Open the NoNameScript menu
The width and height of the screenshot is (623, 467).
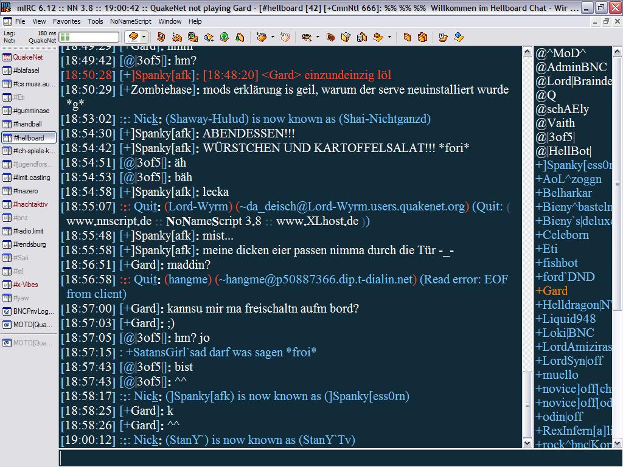pyautogui.click(x=130, y=21)
